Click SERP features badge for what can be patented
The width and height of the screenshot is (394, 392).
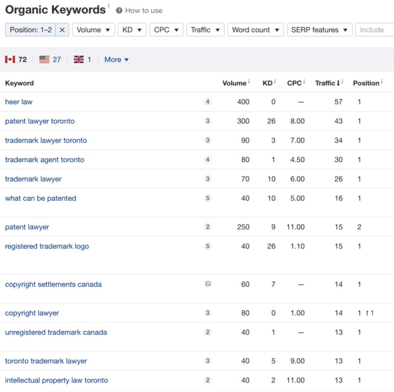(x=208, y=198)
